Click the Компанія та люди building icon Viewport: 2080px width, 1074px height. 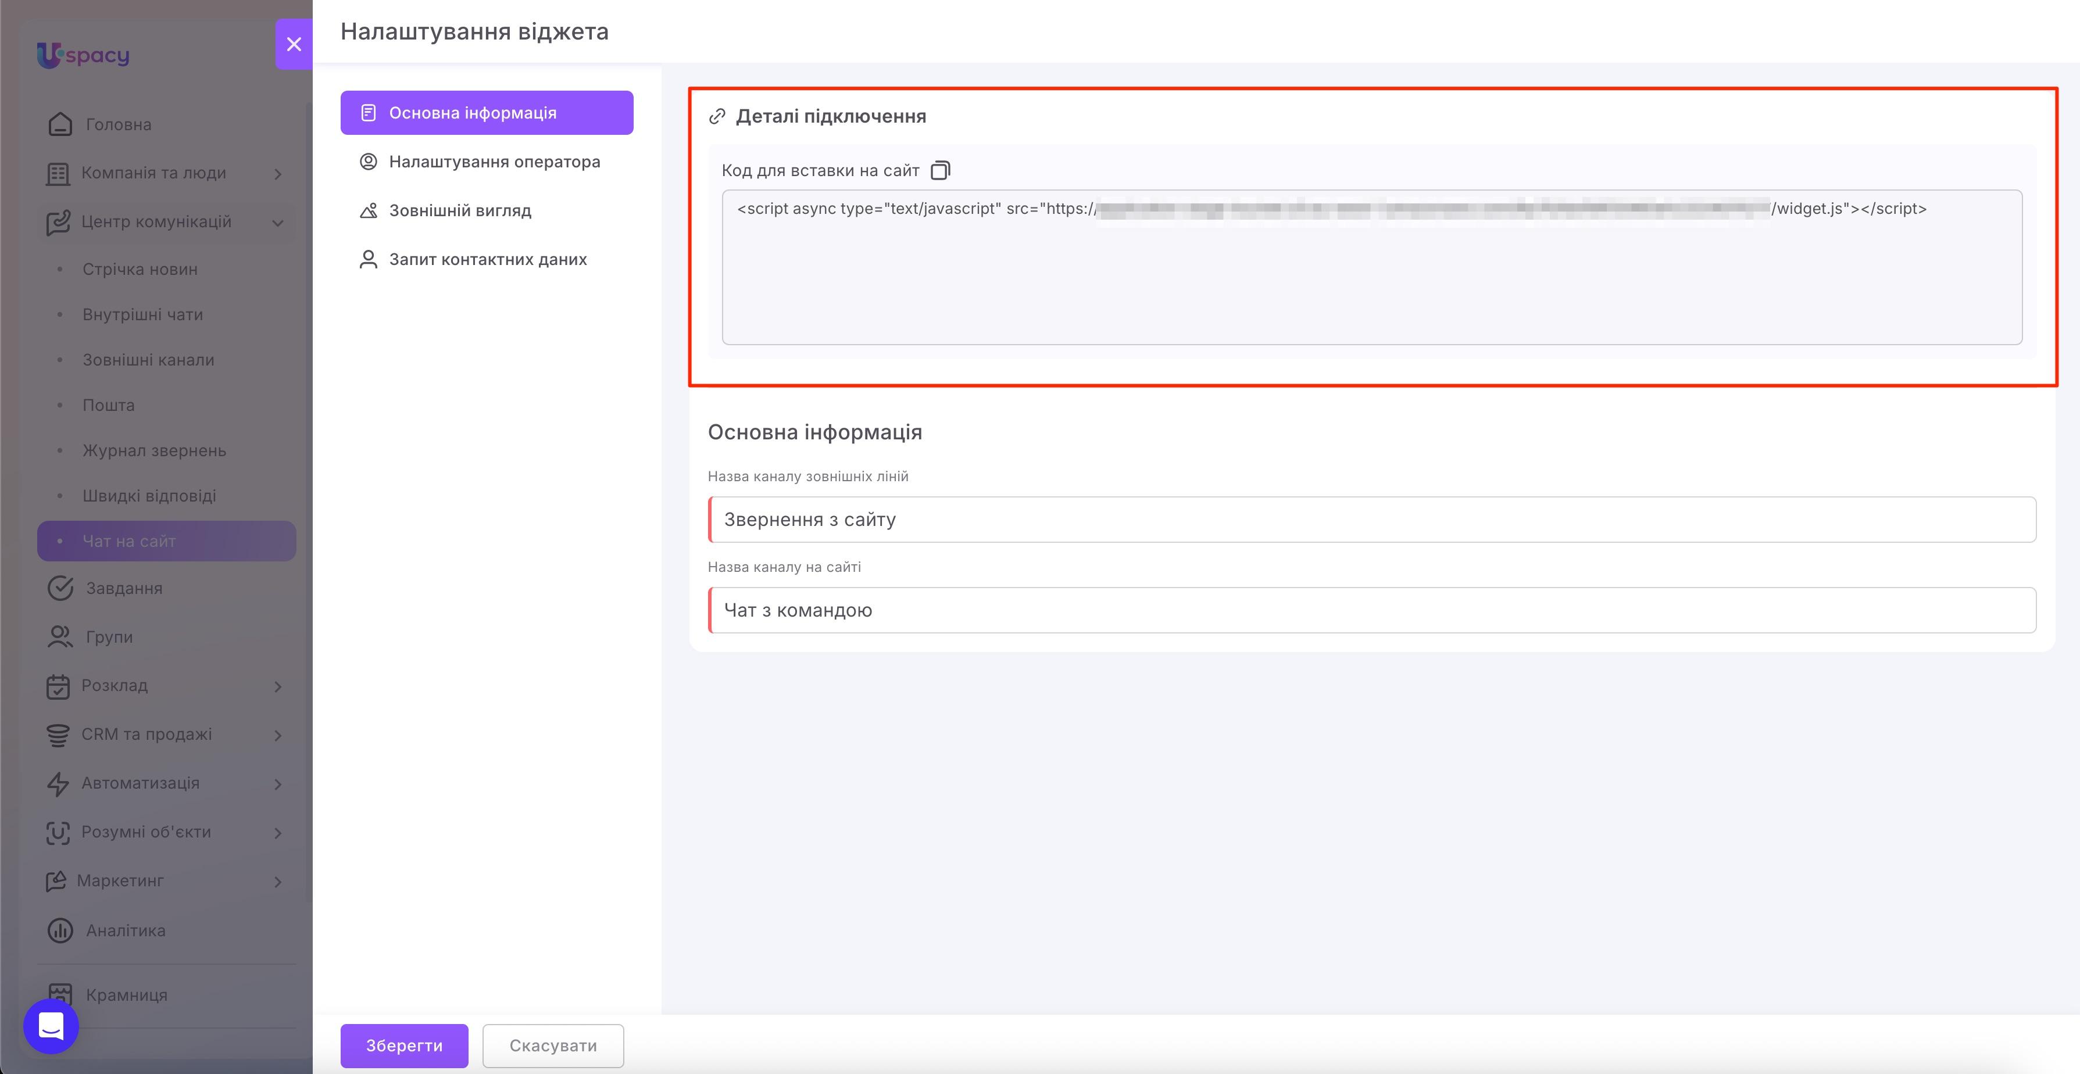click(58, 174)
